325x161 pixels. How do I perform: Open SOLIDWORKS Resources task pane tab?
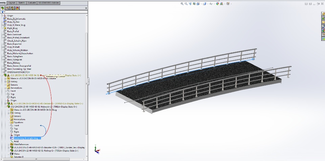pyautogui.click(x=323, y=14)
